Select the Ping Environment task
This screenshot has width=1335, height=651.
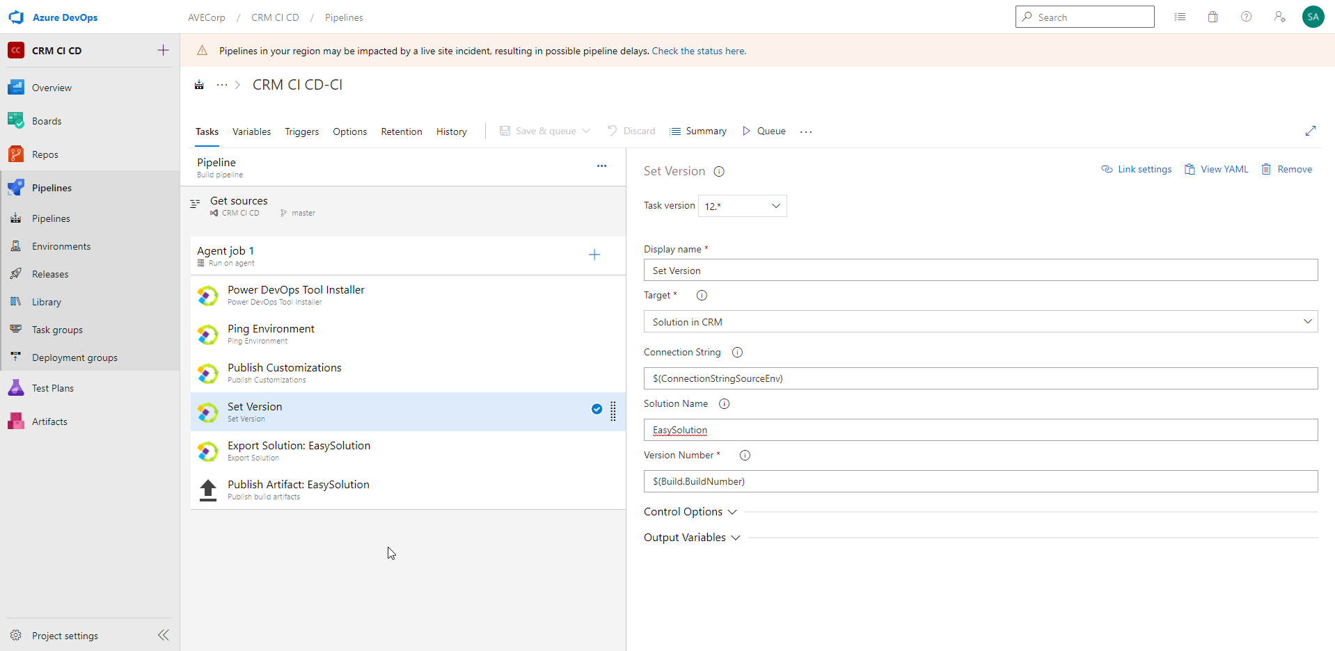pyautogui.click(x=408, y=334)
